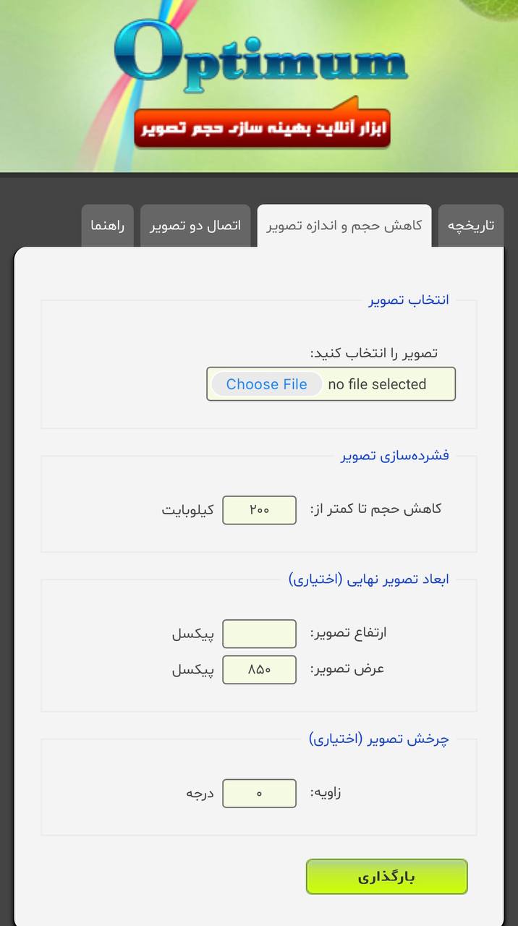518x926 pixels.
Task: Click the عرض تصویر label
Action: 347,669
